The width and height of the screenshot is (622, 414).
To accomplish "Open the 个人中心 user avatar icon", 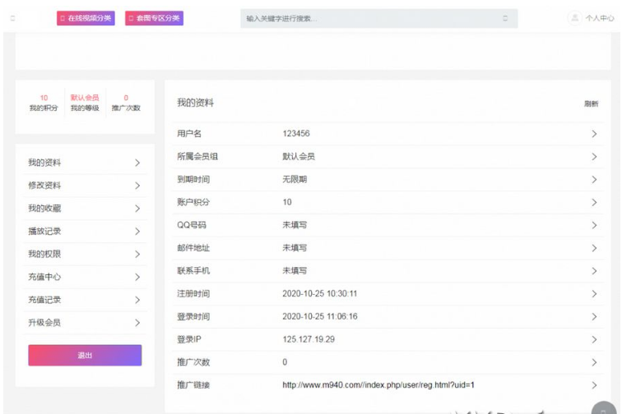I will pos(574,18).
